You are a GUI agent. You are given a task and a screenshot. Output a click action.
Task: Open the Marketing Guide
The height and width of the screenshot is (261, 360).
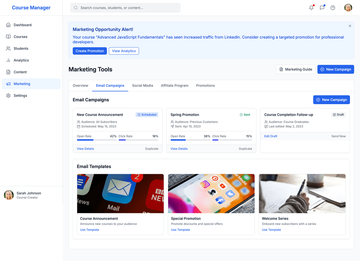[295, 69]
